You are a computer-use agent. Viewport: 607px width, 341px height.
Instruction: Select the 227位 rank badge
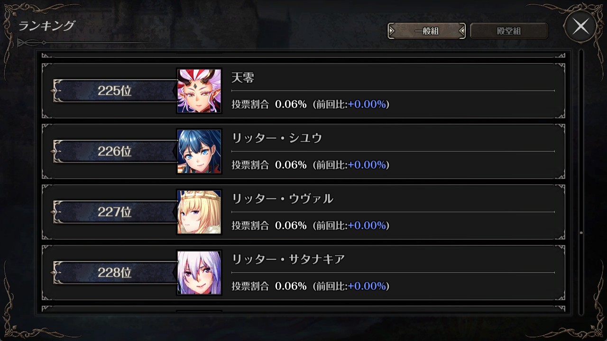115,212
